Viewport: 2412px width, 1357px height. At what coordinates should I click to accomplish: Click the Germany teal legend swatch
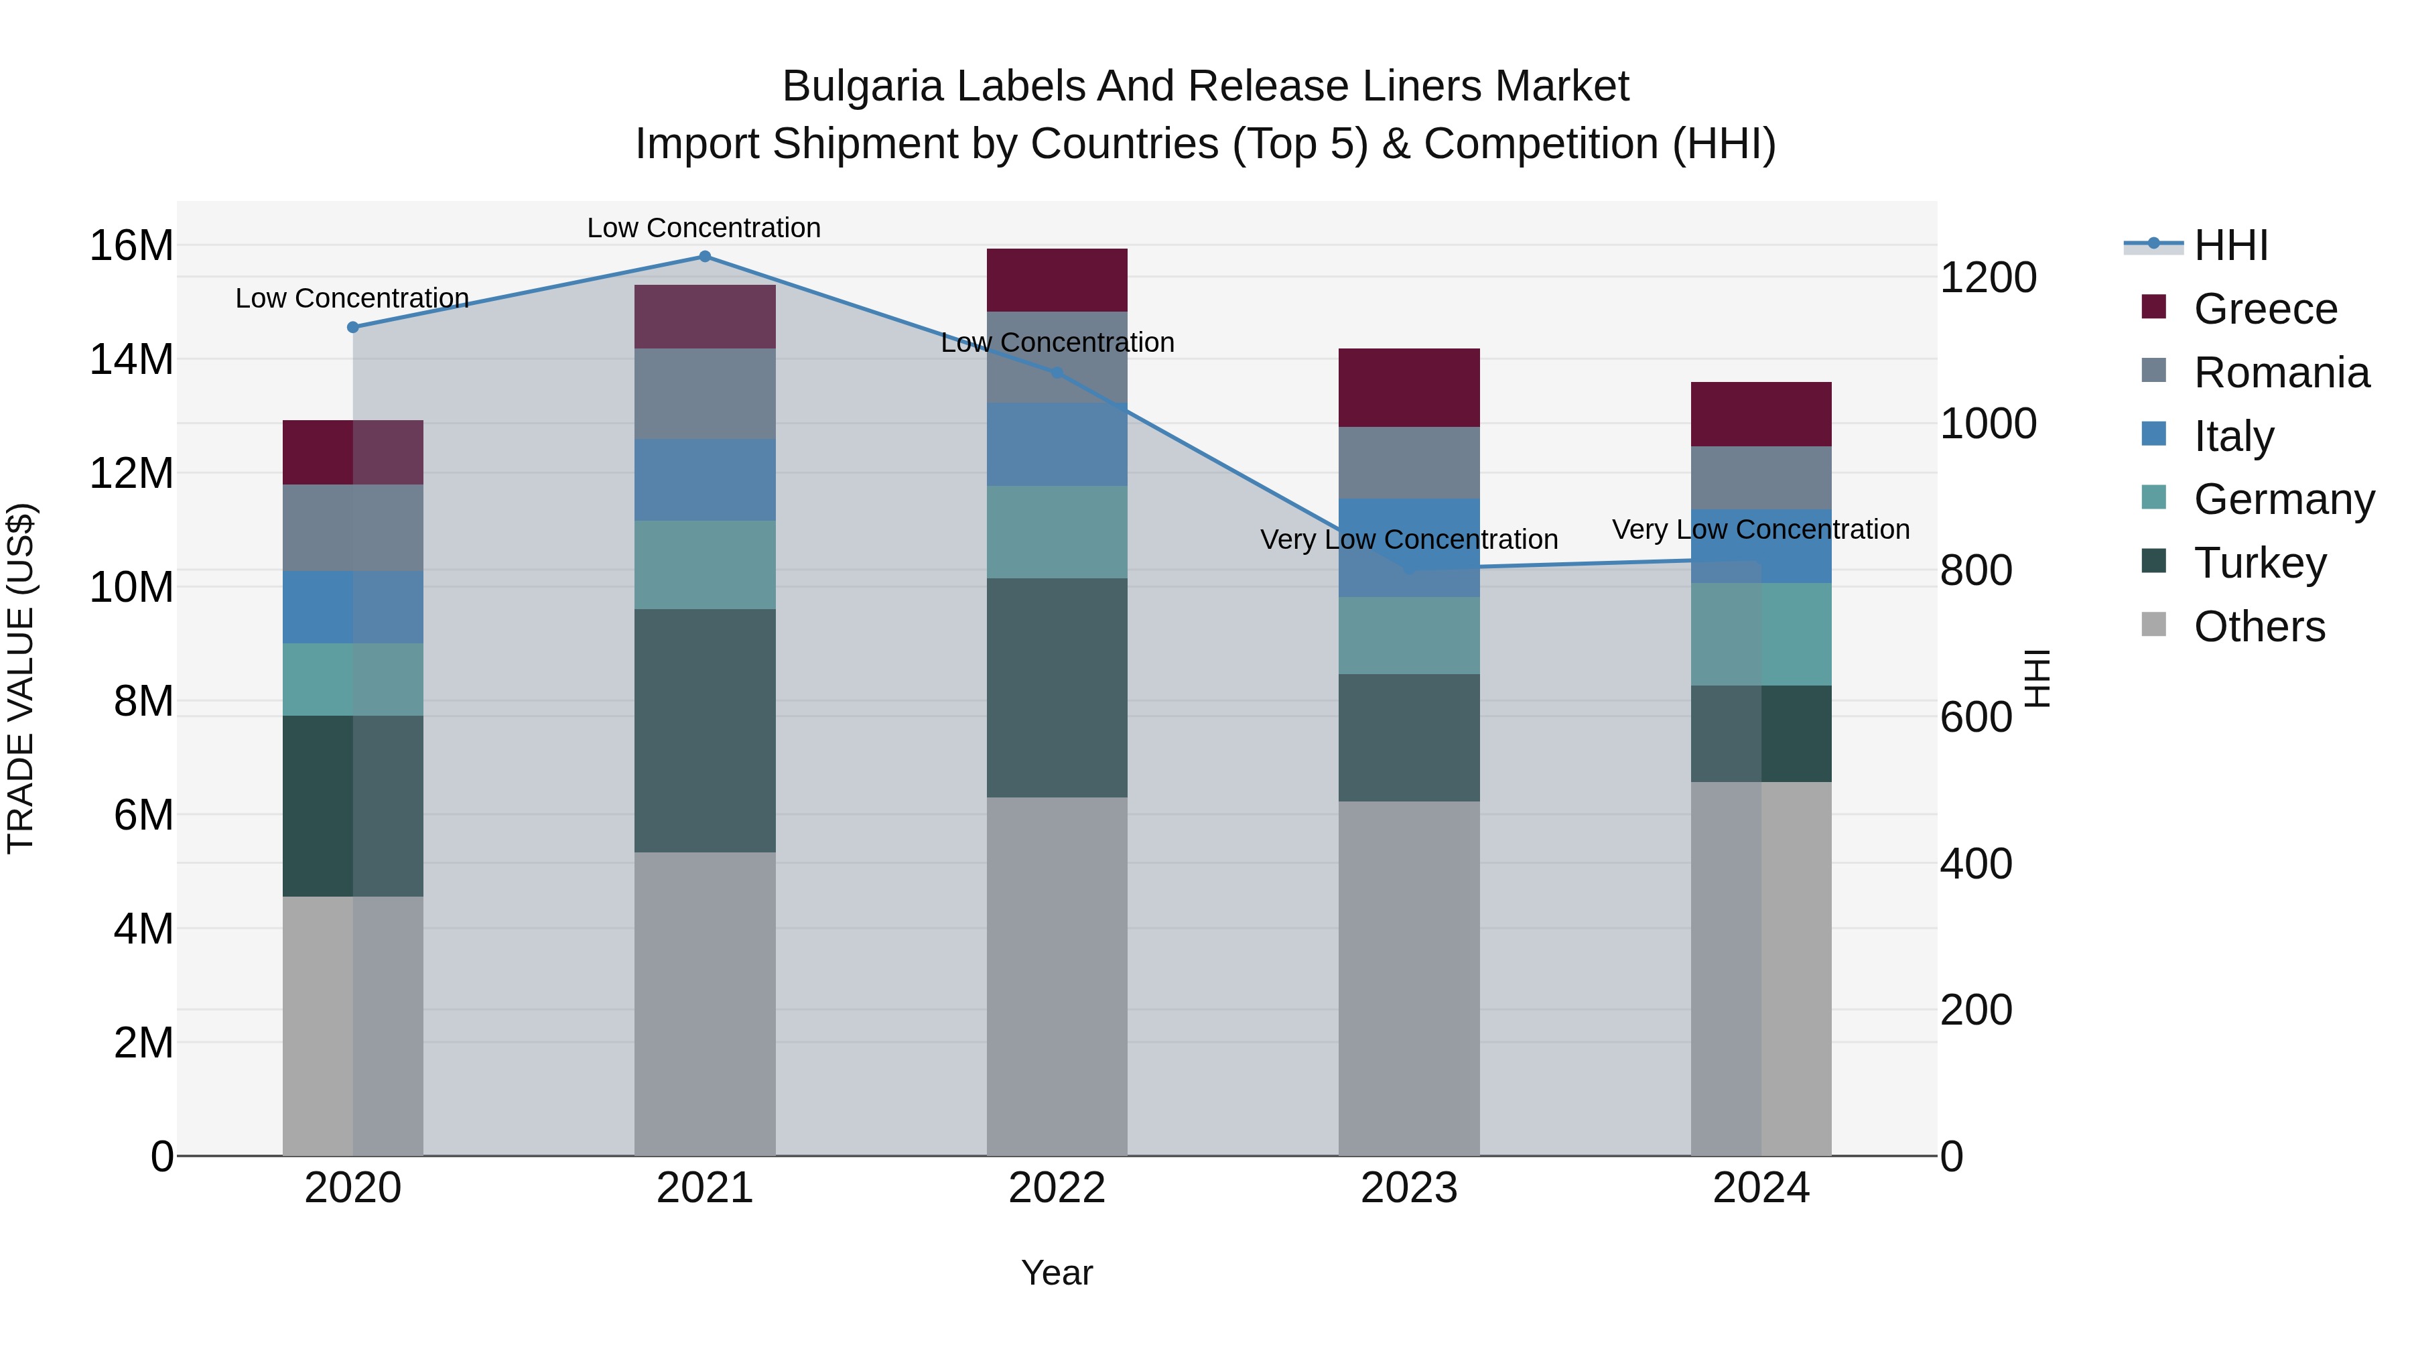pyautogui.click(x=2153, y=497)
